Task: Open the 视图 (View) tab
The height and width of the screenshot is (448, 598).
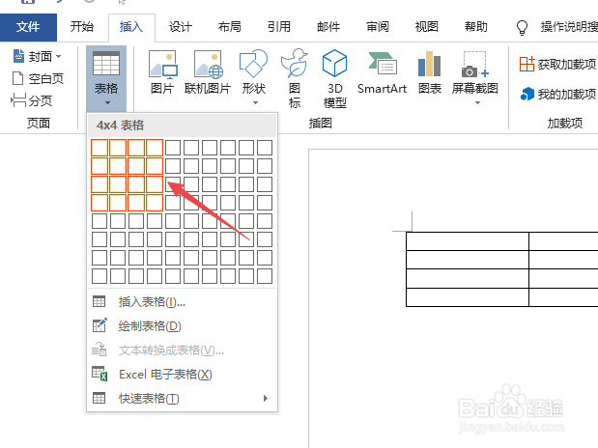Action: coord(427,27)
